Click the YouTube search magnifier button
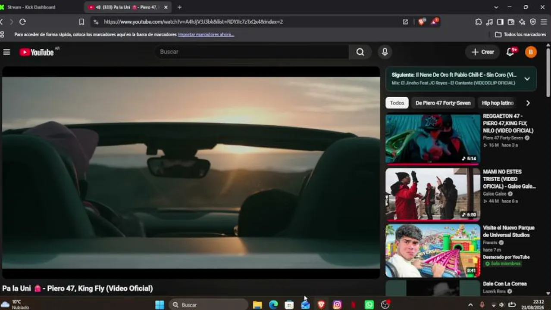The width and height of the screenshot is (551, 310). click(360, 52)
